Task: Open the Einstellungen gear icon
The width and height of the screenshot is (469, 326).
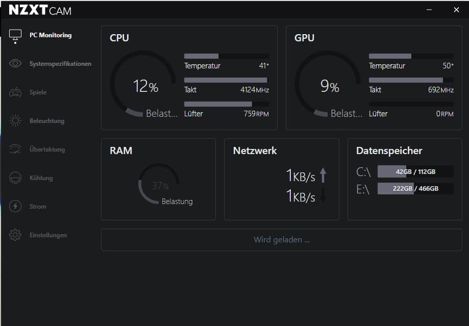Action: pyautogui.click(x=15, y=235)
